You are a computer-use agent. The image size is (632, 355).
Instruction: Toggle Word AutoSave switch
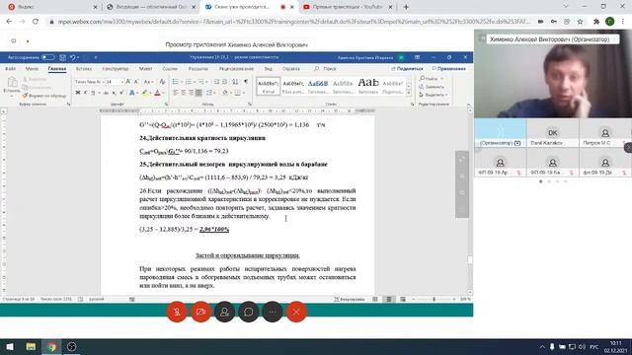click(x=48, y=57)
